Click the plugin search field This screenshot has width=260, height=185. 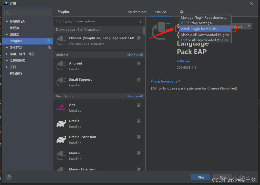pyautogui.click(x=100, y=21)
